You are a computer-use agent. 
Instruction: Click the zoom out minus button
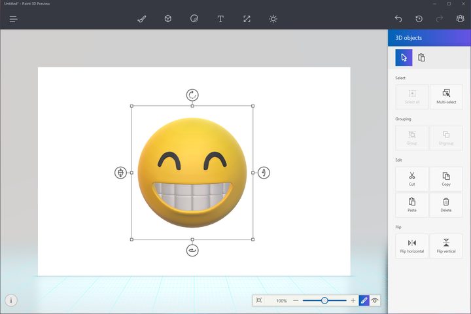pyautogui.click(x=296, y=300)
